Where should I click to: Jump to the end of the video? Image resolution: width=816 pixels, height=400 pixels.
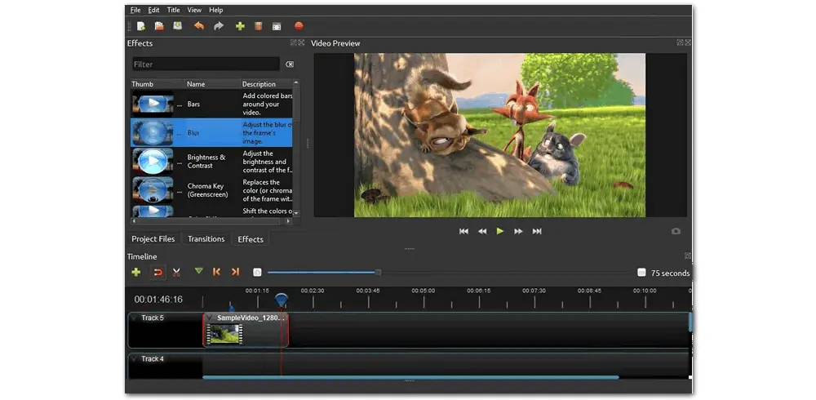coord(537,231)
